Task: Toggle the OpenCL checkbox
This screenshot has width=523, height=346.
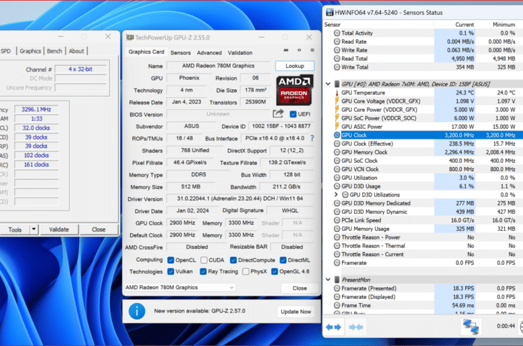Action: [171, 260]
